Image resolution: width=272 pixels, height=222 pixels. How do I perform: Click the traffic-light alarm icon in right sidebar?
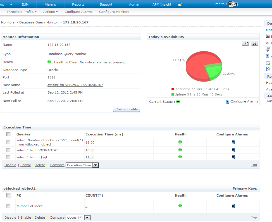268,56
